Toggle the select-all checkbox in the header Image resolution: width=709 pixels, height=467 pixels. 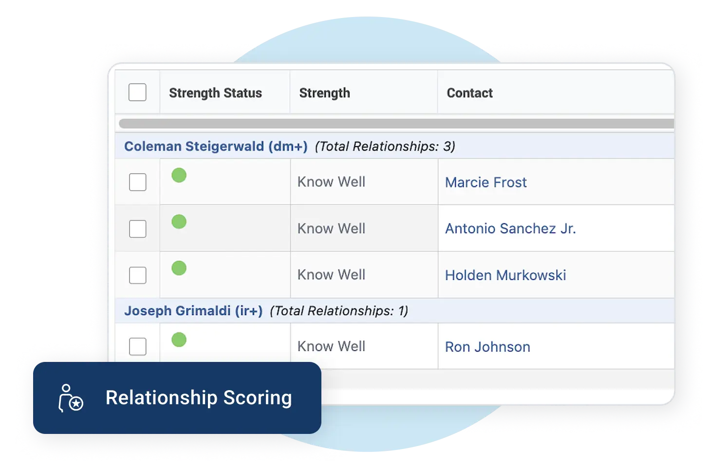click(x=137, y=92)
